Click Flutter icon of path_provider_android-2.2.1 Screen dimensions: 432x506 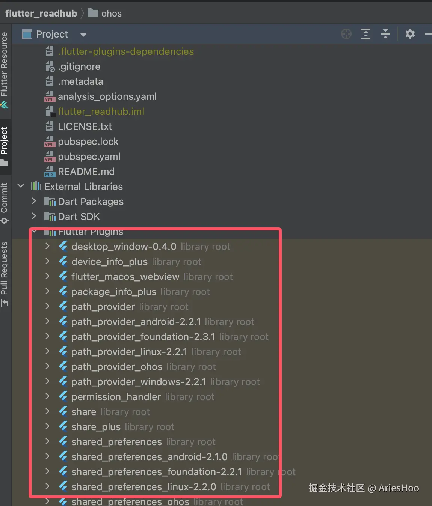click(x=63, y=321)
